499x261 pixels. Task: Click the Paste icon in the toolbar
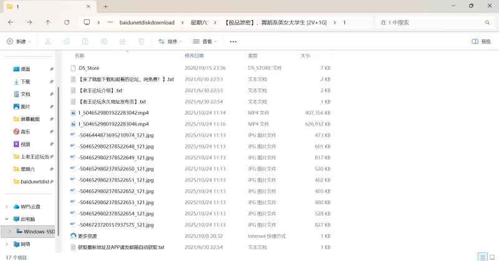coord(85,42)
